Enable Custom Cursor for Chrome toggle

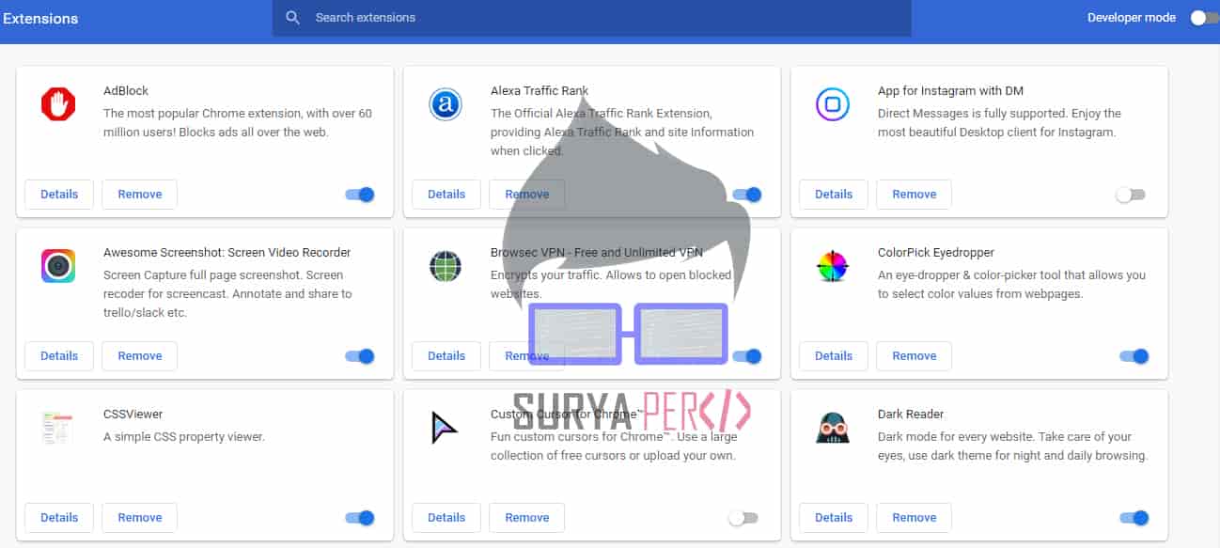coord(743,518)
